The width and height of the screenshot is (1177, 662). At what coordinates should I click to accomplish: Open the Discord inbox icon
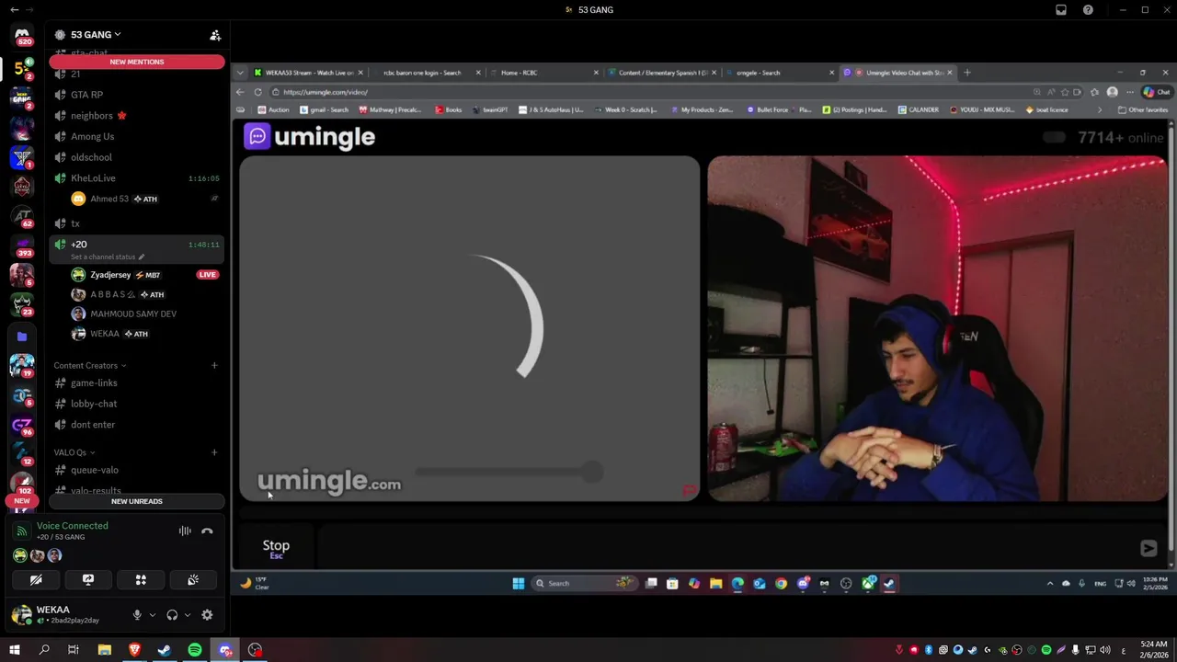tap(1061, 10)
